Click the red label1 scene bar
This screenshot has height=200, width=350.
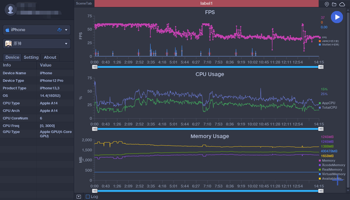pos(207,3)
